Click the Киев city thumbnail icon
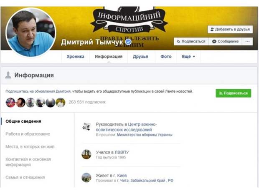This screenshot has height=194, width=259. (86, 178)
